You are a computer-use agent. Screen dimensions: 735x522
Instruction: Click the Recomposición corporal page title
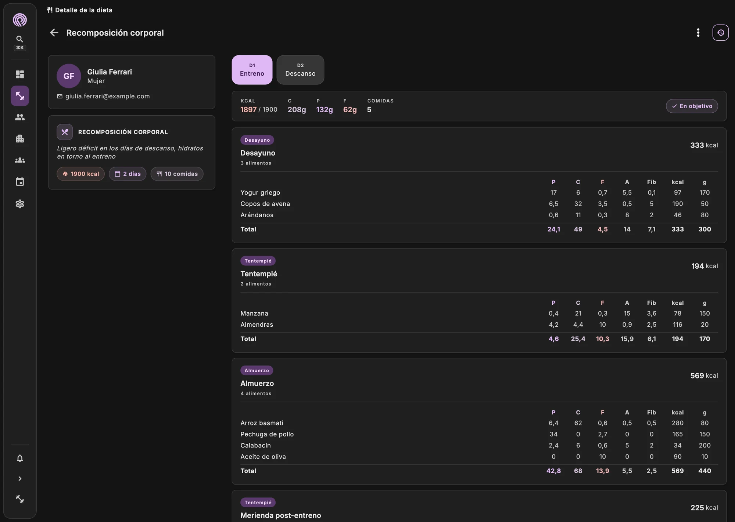click(x=115, y=33)
